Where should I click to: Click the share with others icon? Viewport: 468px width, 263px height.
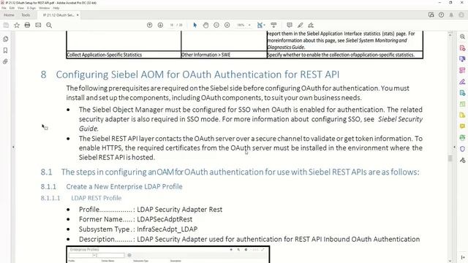pyautogui.click(x=431, y=15)
